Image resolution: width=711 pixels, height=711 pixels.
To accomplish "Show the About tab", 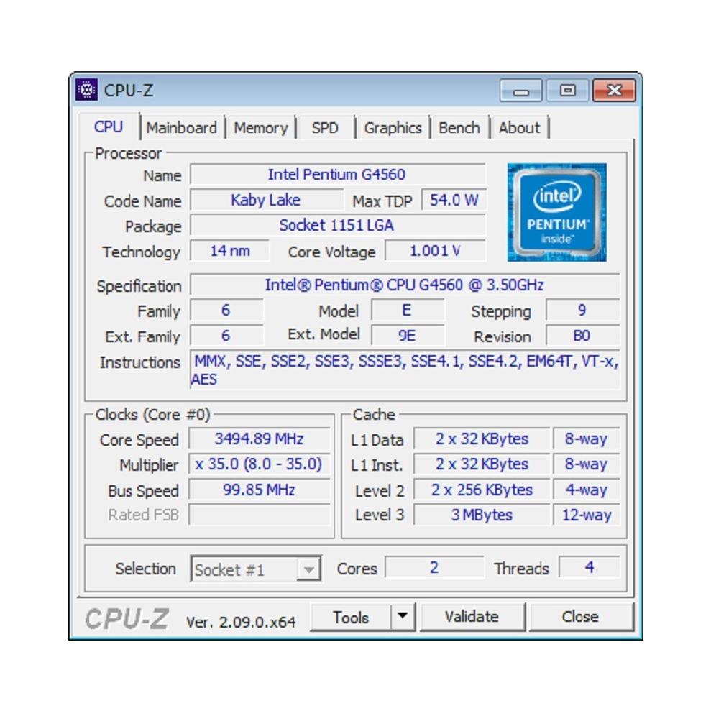I will pyautogui.click(x=519, y=127).
